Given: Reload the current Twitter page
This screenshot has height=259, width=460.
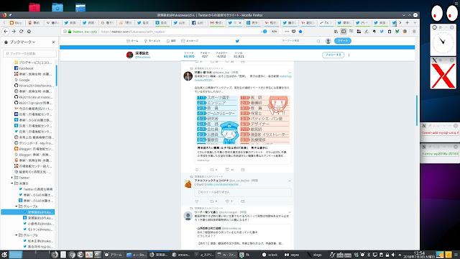Looking at the screenshot, I should click(x=21, y=32).
